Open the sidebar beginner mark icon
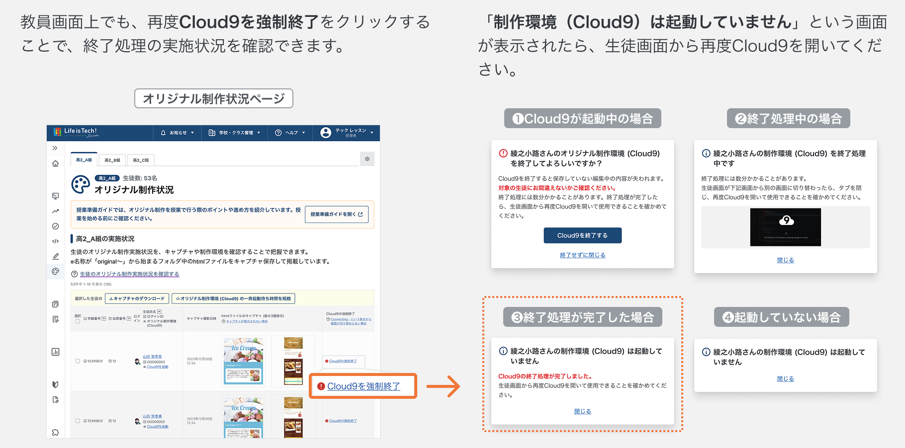This screenshot has height=448, width=905. point(55,384)
